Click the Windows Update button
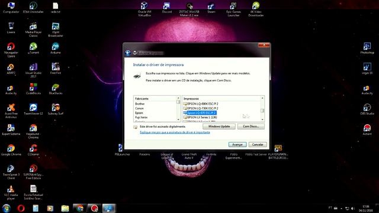379x213 pixels. (219, 126)
